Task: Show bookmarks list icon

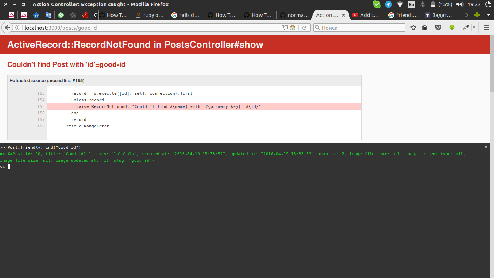Action: 425,28
